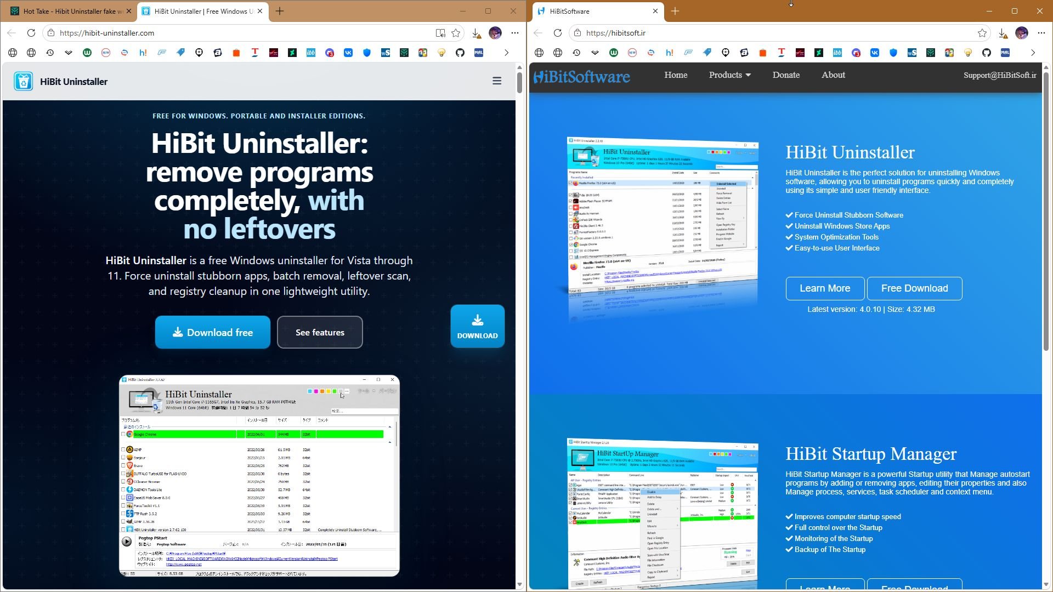Open the 'ibb' bookmark in the hibit-uninstaller.com window
Image resolution: width=1053 pixels, height=592 pixels.
pos(311,53)
